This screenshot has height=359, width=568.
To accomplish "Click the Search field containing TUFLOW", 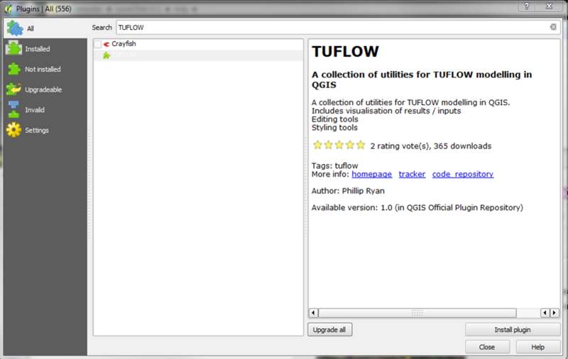I will [332, 27].
